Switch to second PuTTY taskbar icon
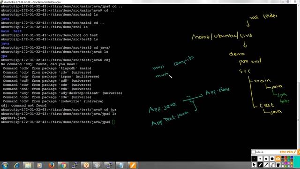Screen dimensions: 300x169 click(x=109, y=165)
